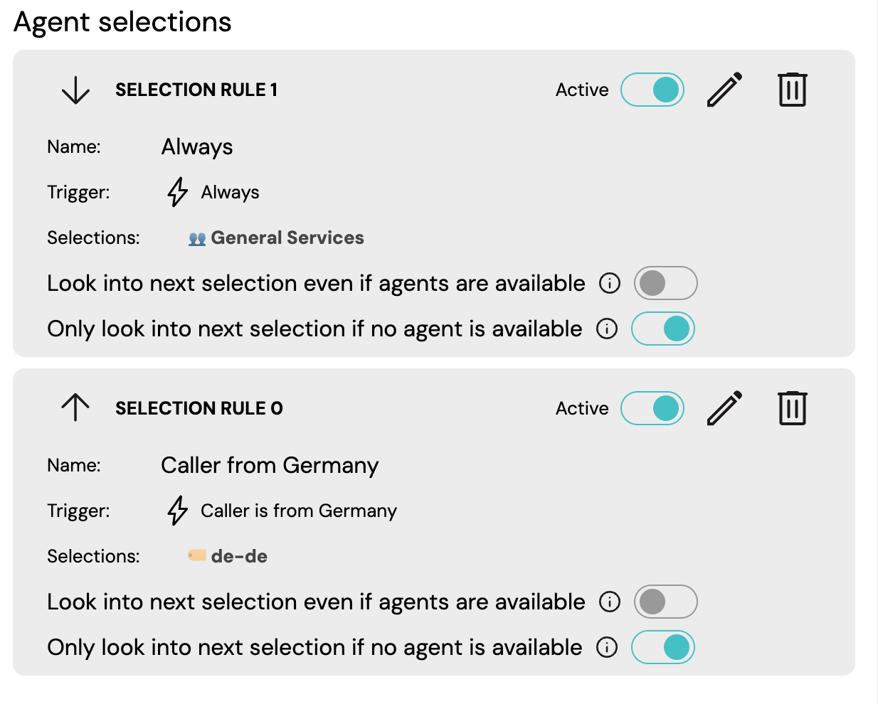Screen dimensions: 878x704
Task: Enable 'Look into next selection' in Rule 0
Action: click(665, 602)
